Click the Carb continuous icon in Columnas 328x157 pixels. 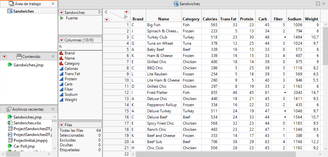(x=61, y=84)
